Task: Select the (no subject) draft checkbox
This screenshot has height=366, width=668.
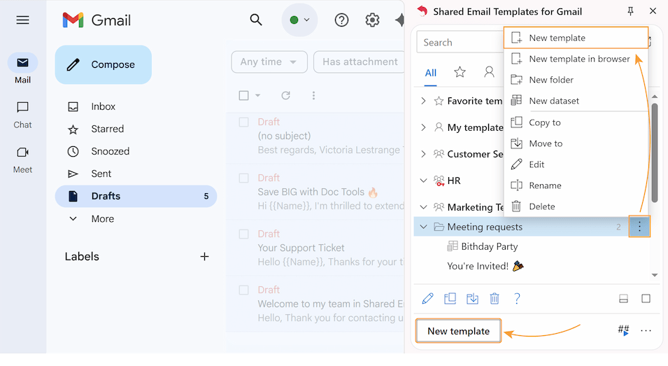Action: tap(243, 122)
